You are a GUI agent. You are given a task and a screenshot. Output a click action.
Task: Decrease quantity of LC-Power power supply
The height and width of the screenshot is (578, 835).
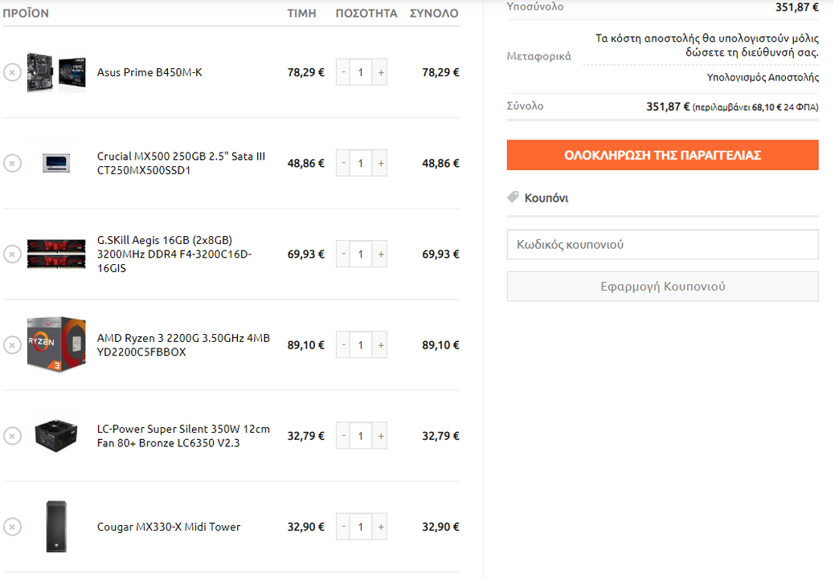343,436
